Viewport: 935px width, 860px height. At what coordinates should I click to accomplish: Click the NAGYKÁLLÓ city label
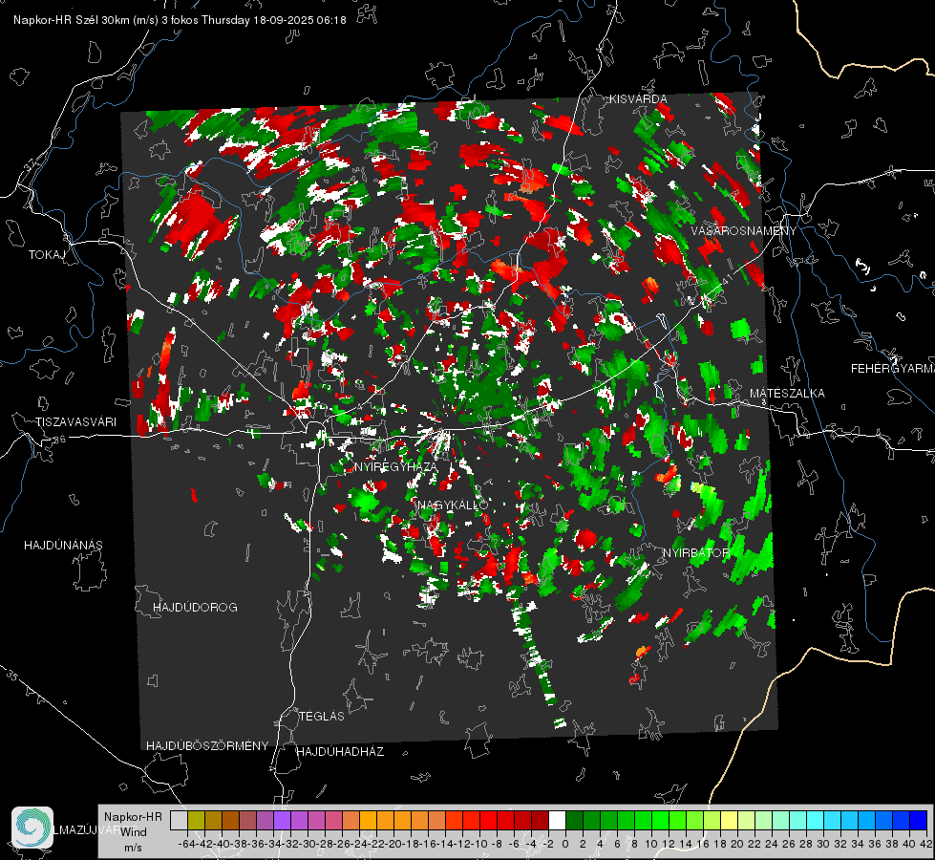coord(453,505)
